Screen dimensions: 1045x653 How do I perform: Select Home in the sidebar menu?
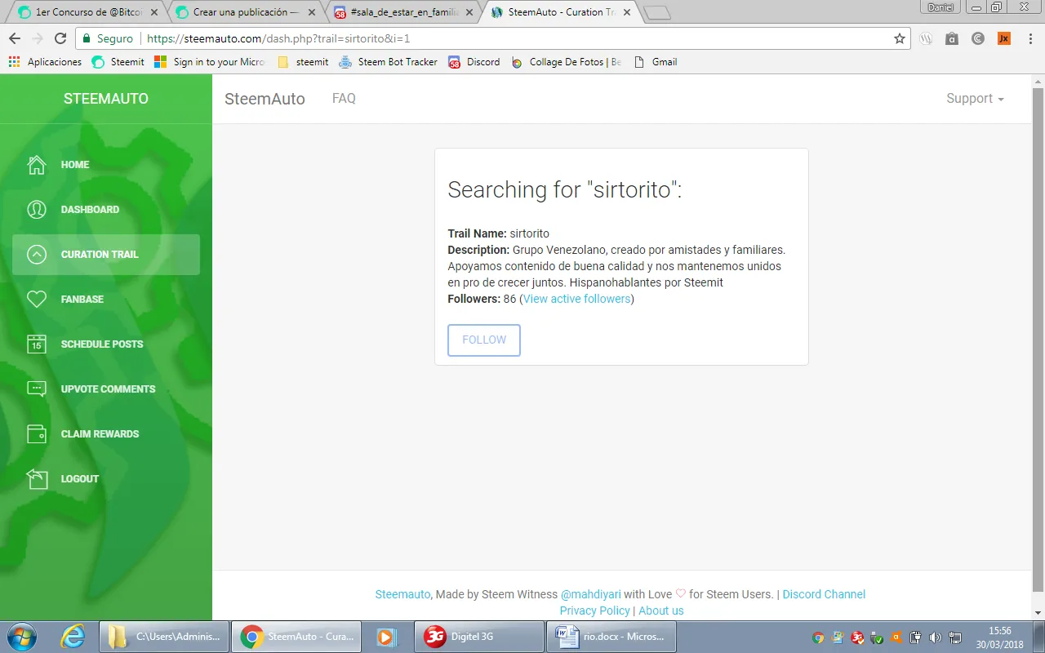click(x=106, y=165)
